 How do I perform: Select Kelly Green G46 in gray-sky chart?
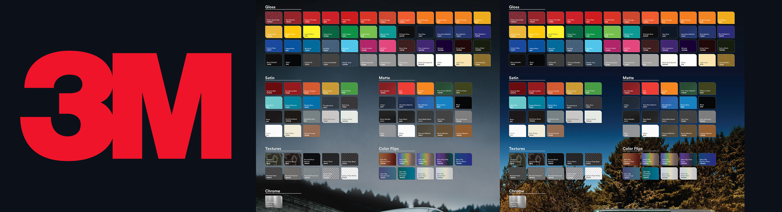[349, 32]
